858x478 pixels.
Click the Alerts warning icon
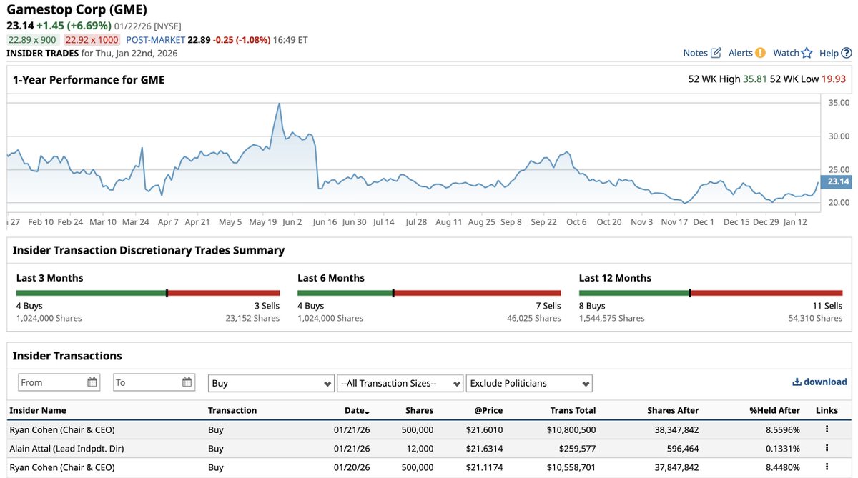(x=760, y=53)
